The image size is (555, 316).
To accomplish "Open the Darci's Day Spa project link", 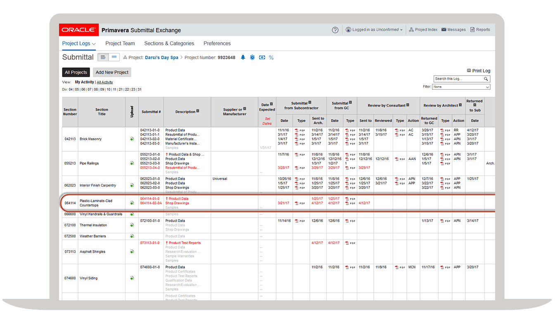I will click(161, 57).
